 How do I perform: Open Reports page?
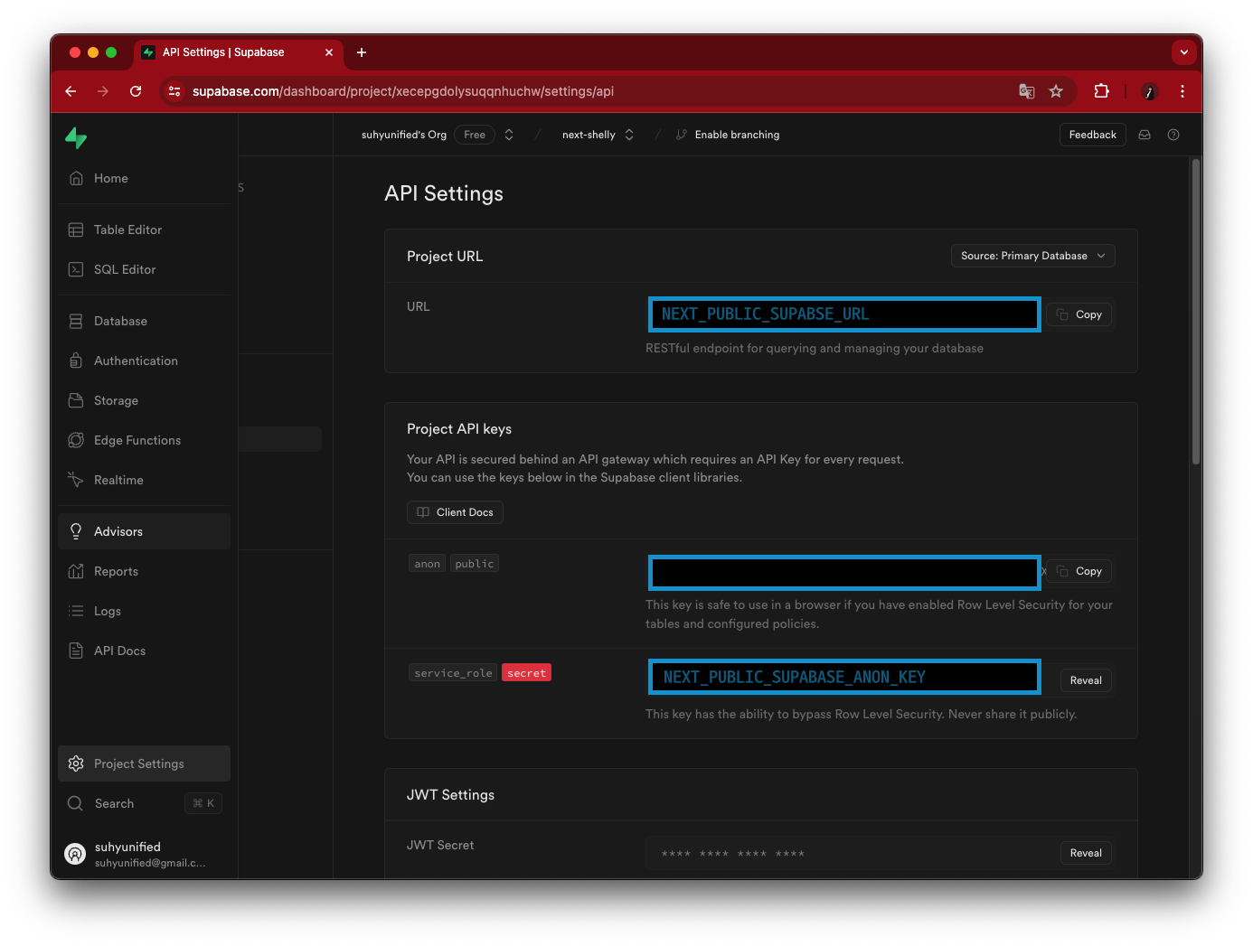click(145, 571)
